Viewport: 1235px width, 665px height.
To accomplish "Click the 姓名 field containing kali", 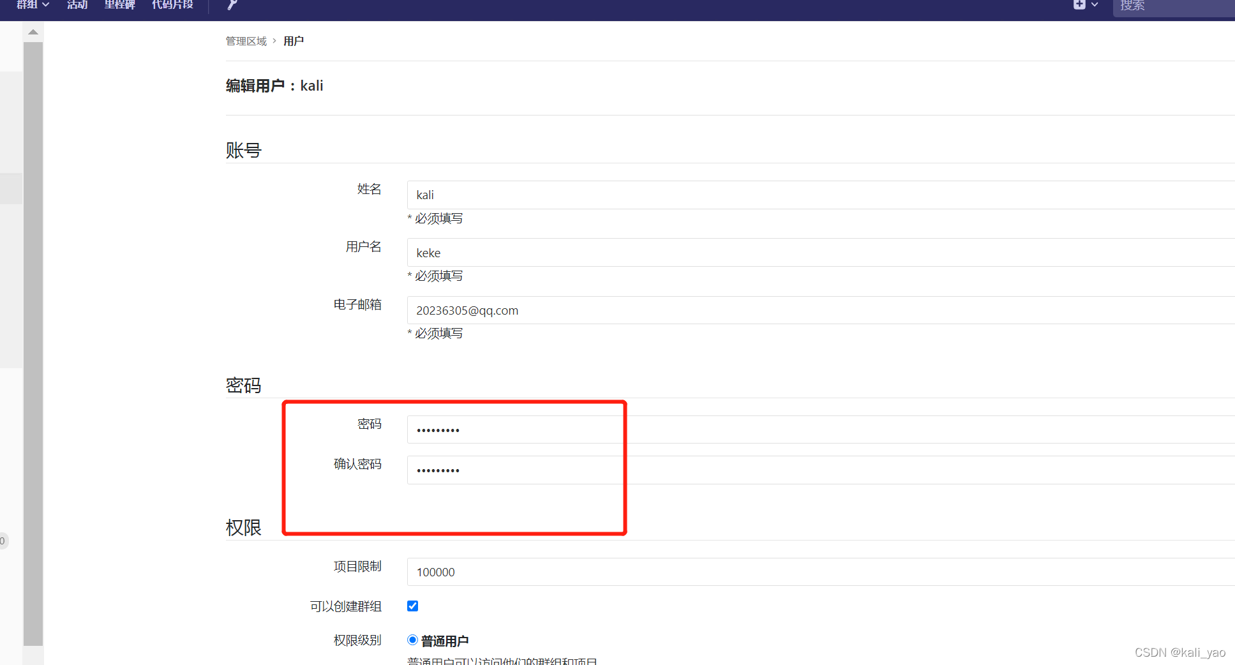I will (821, 195).
